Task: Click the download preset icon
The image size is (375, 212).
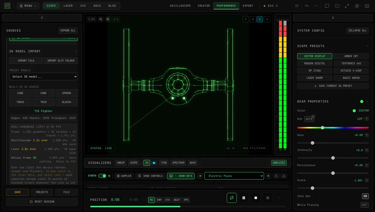Action: tap(283, 176)
